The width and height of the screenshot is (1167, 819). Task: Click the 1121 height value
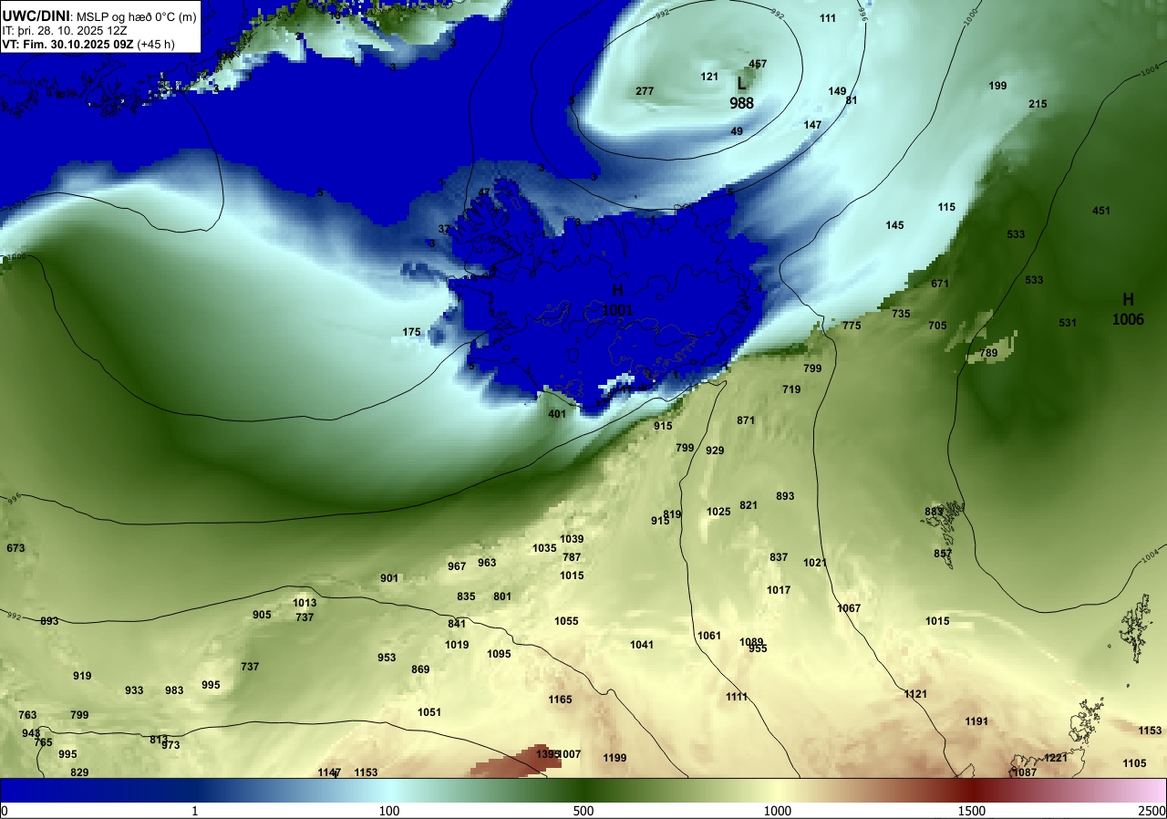(x=915, y=694)
